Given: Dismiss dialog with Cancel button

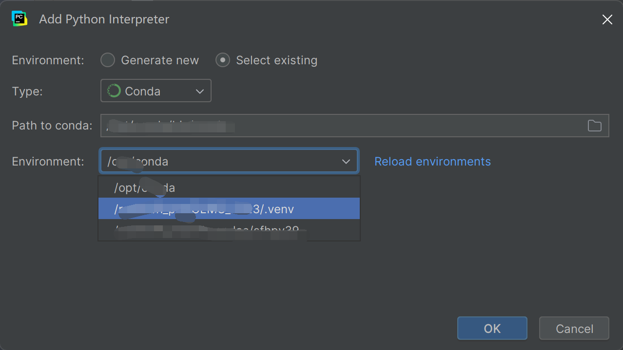Looking at the screenshot, I should coord(574,328).
